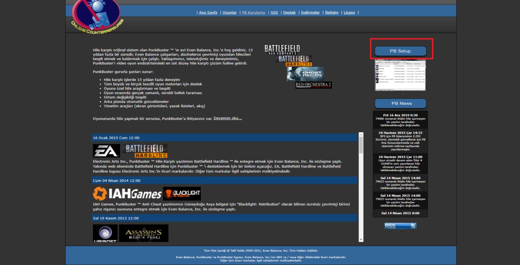Click the IAHGames logo

[x=127, y=194]
